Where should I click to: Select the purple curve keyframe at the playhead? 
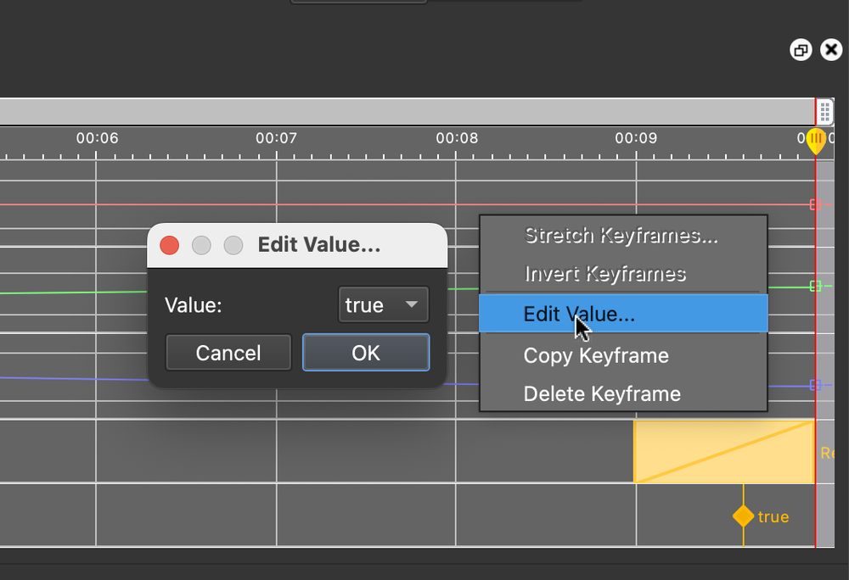coord(816,385)
